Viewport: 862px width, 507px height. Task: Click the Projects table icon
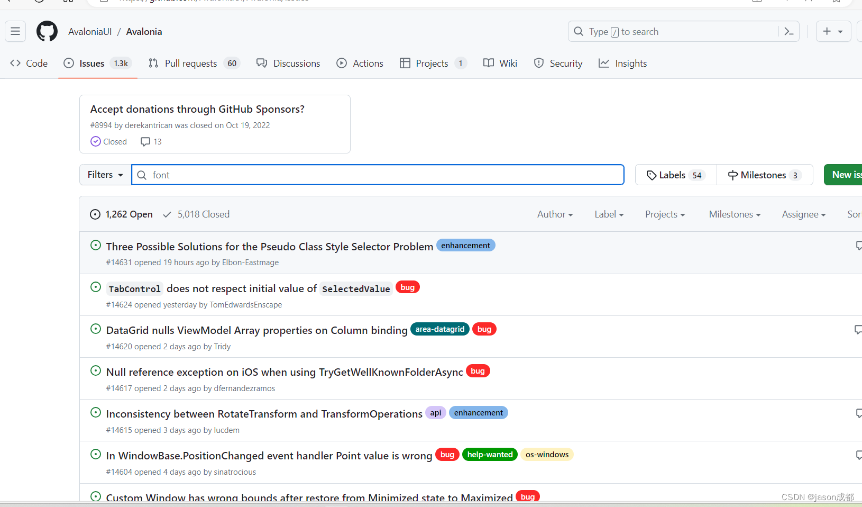[x=405, y=63]
